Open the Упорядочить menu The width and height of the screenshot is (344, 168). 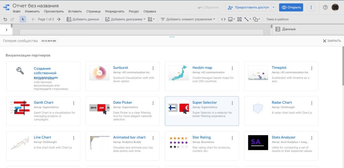[x=115, y=11]
